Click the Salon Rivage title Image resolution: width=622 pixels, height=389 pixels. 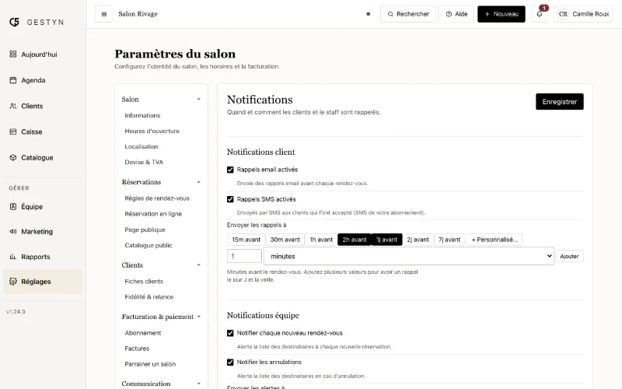[138, 14]
